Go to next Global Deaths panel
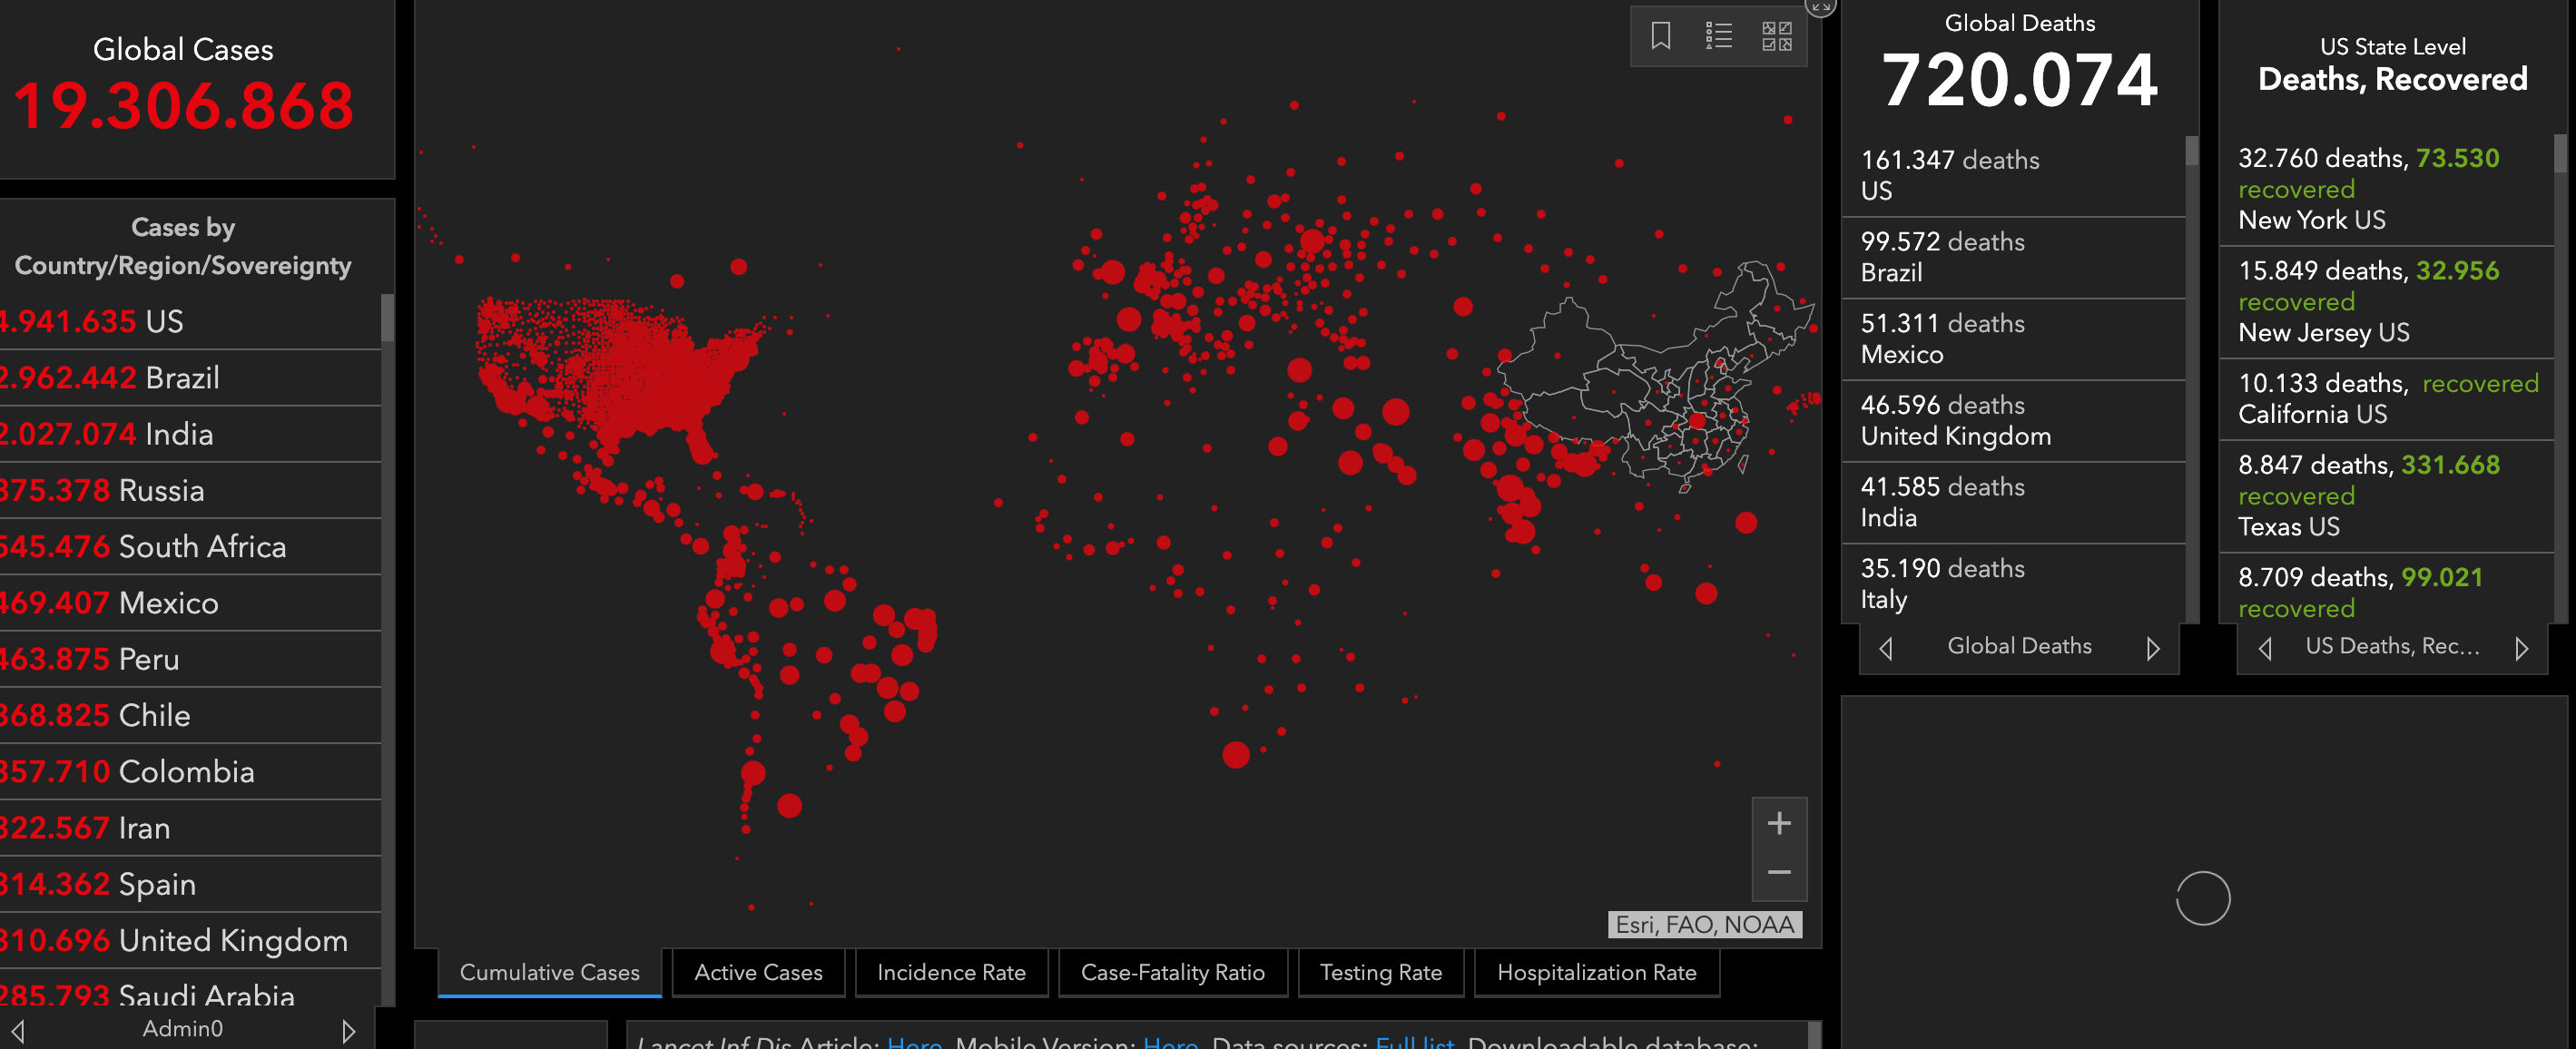The width and height of the screenshot is (2576, 1049). click(x=2152, y=648)
